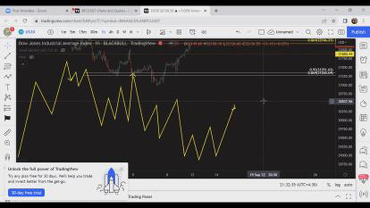Open the prediction and measurement tools

(8, 97)
